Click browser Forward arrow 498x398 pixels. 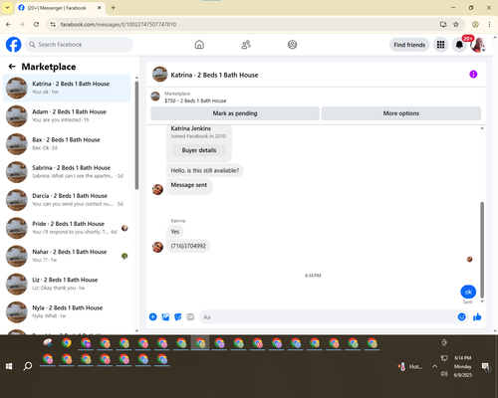coord(22,24)
